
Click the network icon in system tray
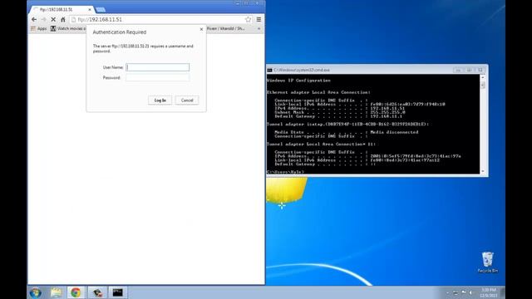coord(456,292)
